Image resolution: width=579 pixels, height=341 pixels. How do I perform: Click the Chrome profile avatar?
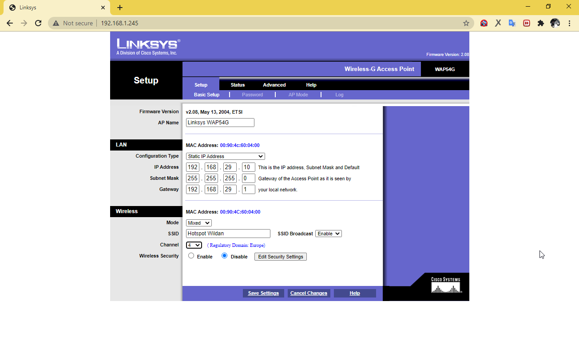555,23
